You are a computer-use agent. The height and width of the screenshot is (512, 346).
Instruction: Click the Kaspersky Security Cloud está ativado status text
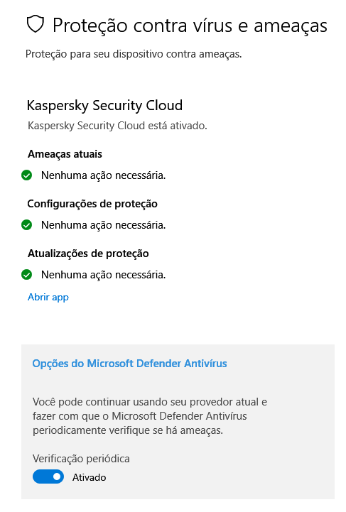click(118, 126)
